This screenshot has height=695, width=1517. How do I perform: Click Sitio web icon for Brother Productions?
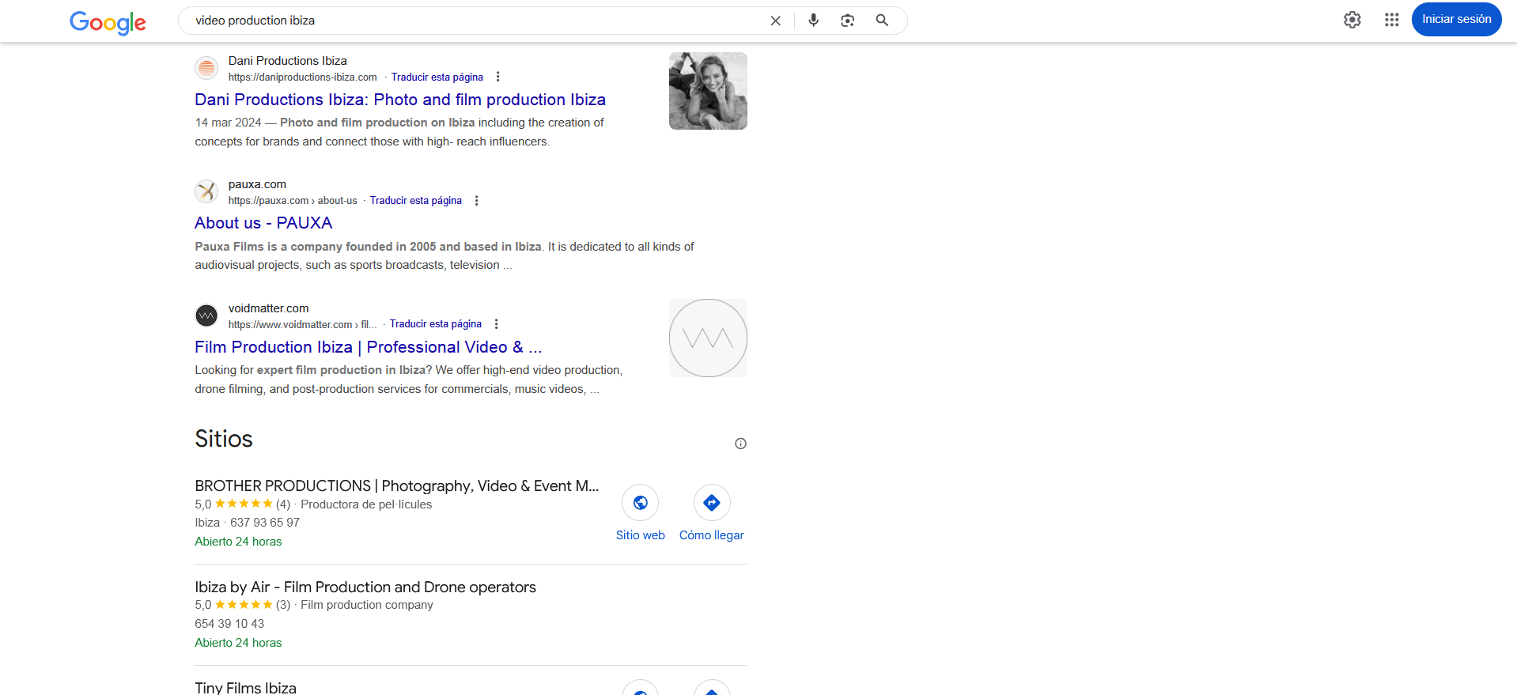pos(640,503)
